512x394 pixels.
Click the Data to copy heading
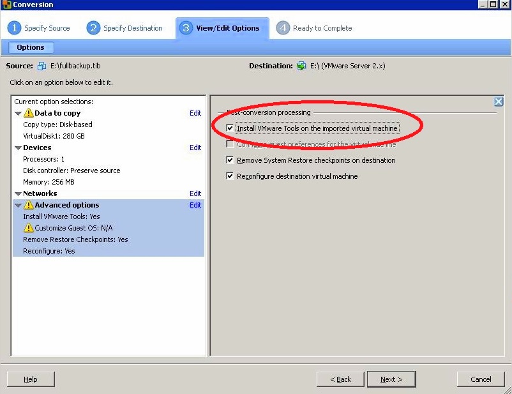(x=57, y=113)
